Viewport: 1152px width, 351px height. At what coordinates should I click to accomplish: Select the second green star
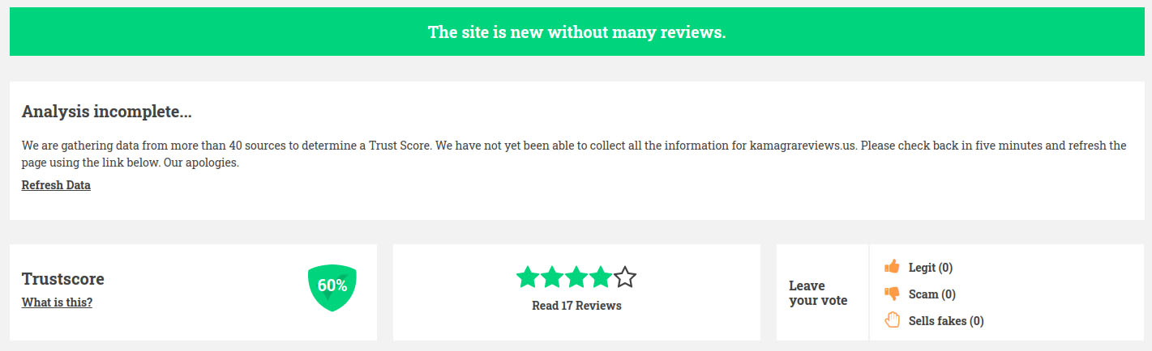tap(552, 277)
